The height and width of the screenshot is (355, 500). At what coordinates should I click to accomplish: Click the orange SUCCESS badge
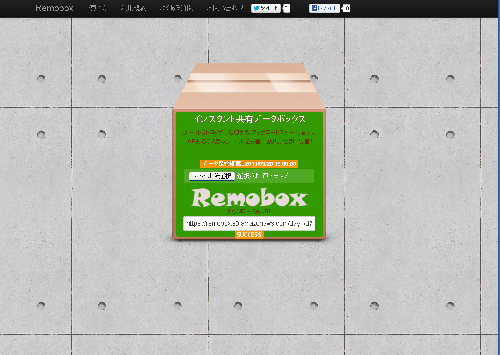[249, 235]
